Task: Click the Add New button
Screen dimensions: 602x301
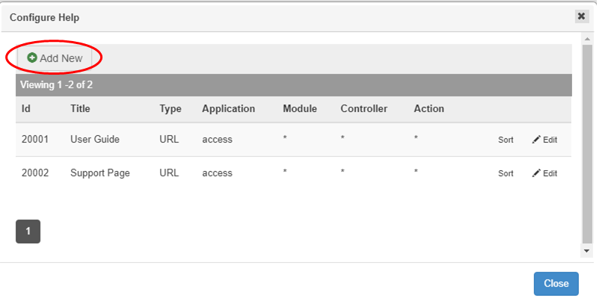Action: (55, 58)
